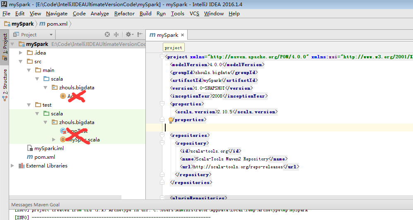Click the scala.version value 2.10.5
413x220 pixels.
coord(225,112)
